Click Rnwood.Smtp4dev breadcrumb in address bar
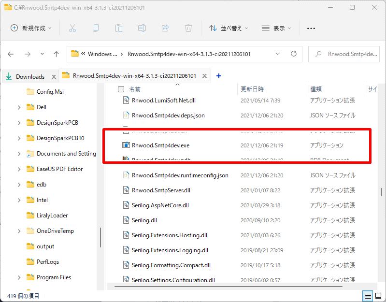The height and width of the screenshot is (302, 386). (189, 54)
